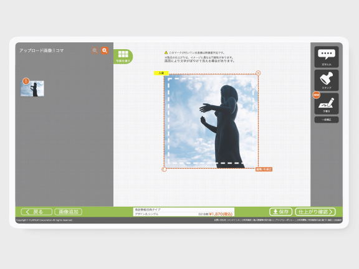Click the yellow label above the photo

161,73
